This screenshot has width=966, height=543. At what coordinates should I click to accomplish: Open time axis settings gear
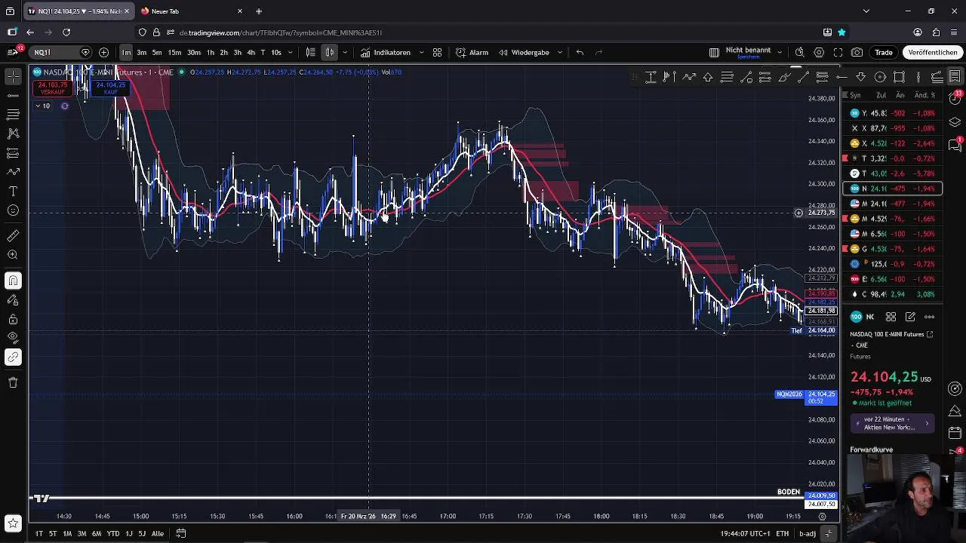coord(822,517)
